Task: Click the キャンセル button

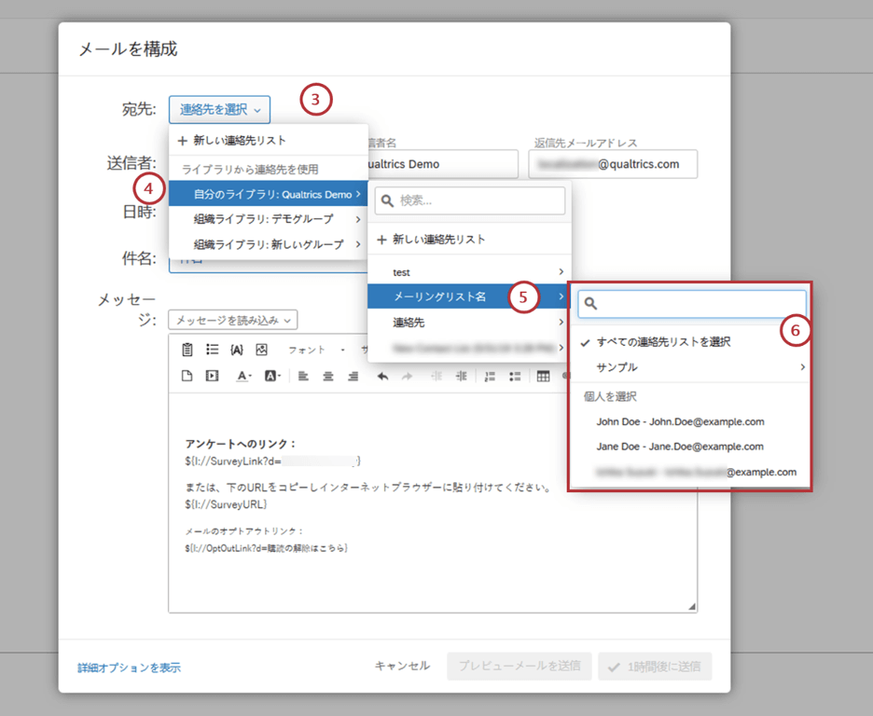Action: click(402, 666)
